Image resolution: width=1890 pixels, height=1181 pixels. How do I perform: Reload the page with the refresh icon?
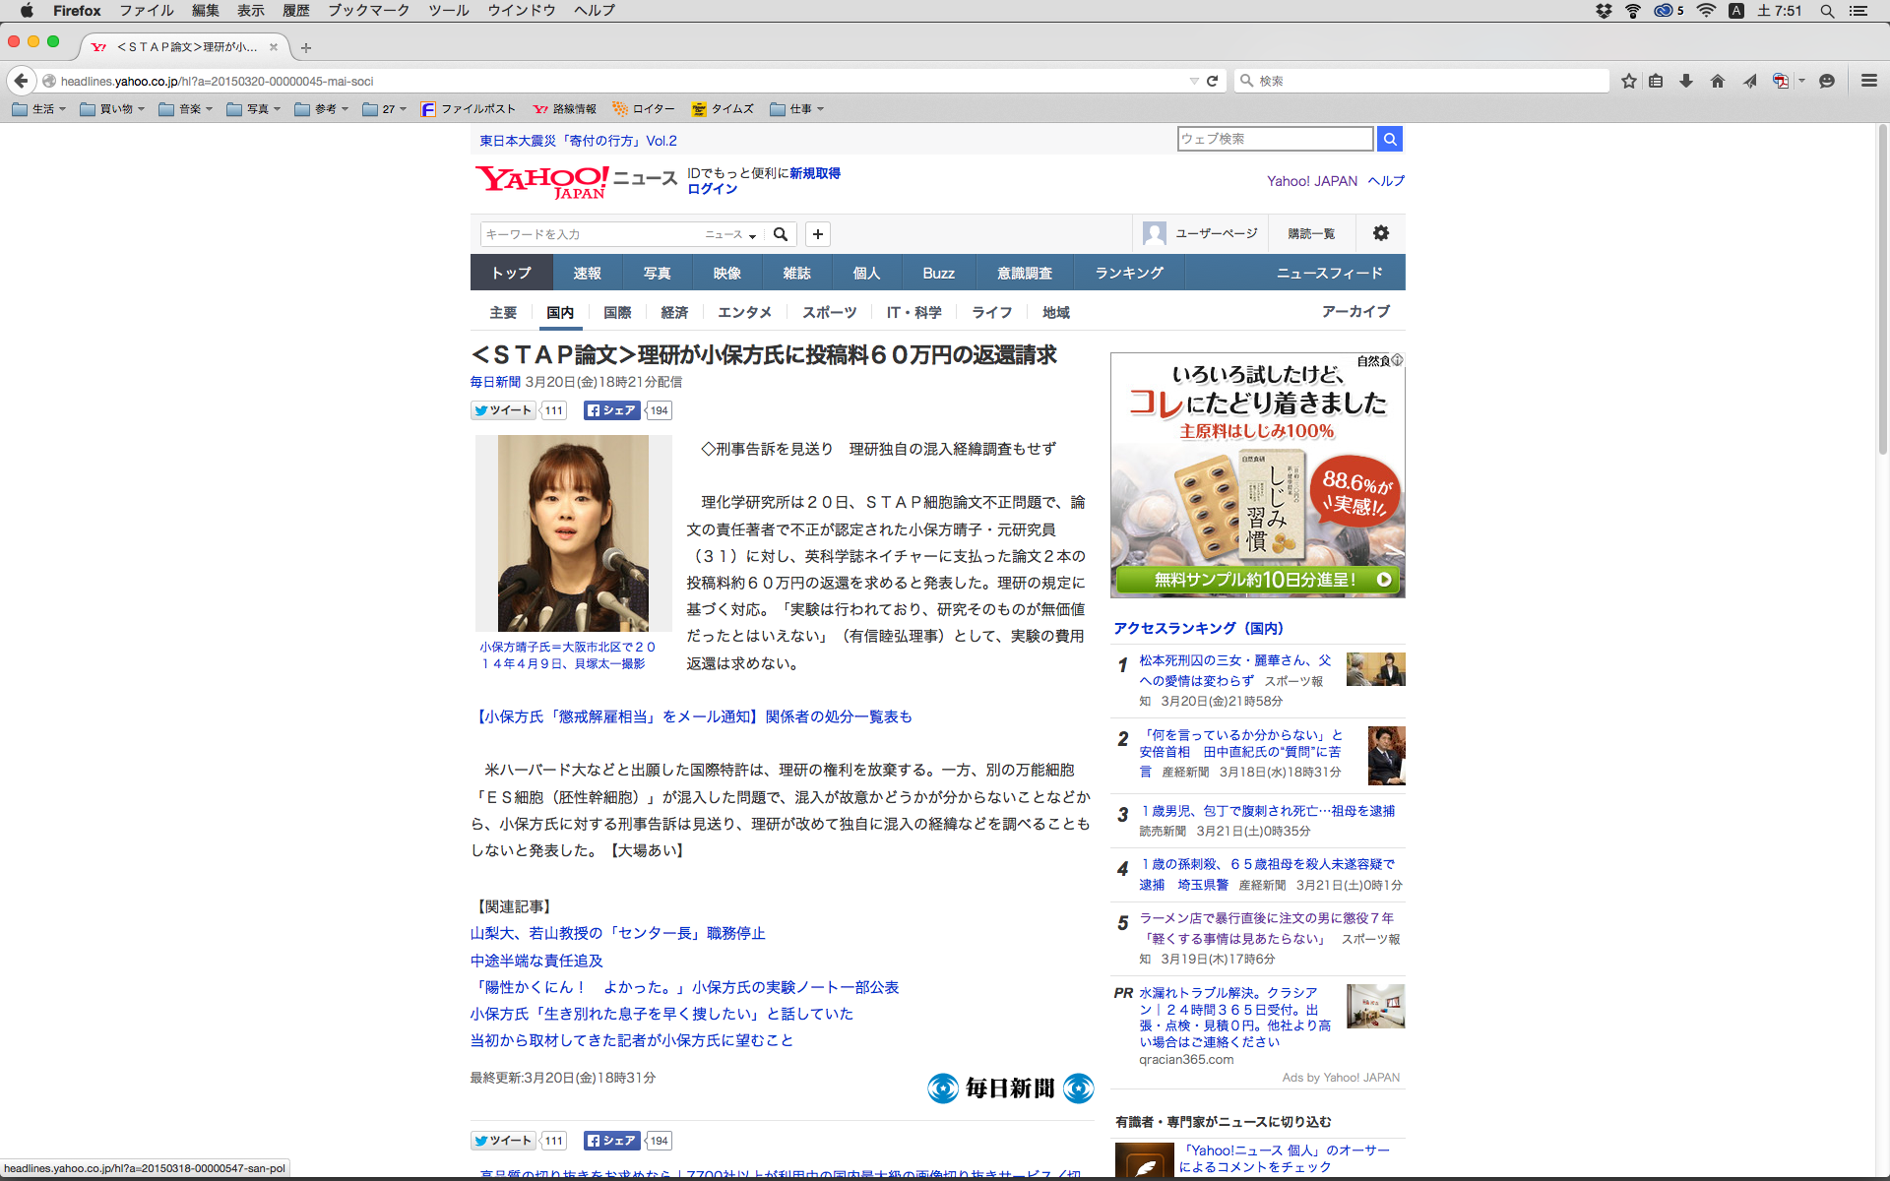(x=1213, y=81)
